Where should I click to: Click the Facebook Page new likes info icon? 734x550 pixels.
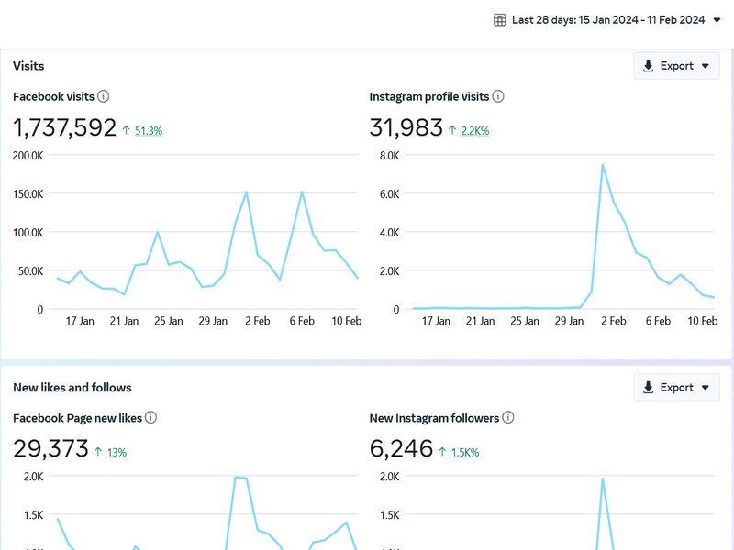click(x=151, y=418)
